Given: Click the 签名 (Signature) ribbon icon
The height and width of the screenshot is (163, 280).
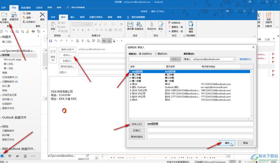Looking at the screenshot, I should click(161, 25).
